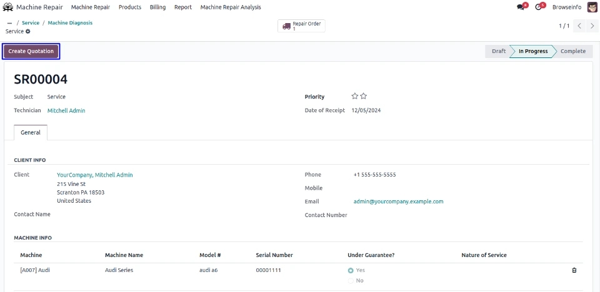This screenshot has width=600, height=292.
Task: Open the Mitchell Admin technician link
Action: tap(66, 110)
